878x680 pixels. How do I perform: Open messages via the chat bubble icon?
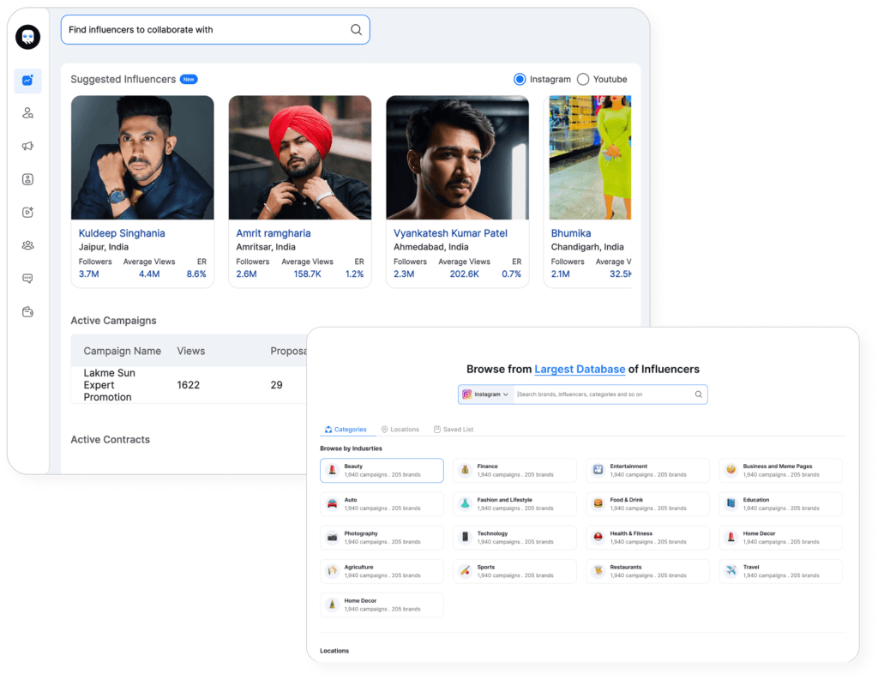(x=27, y=278)
